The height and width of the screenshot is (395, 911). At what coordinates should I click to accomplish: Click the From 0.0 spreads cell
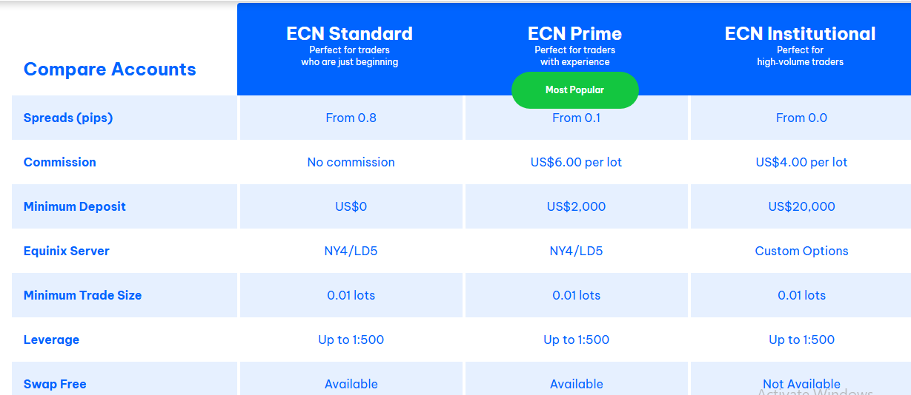pyautogui.click(x=801, y=118)
